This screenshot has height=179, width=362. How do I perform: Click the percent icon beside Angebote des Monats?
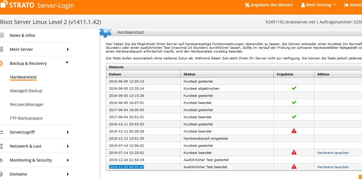[247, 5]
